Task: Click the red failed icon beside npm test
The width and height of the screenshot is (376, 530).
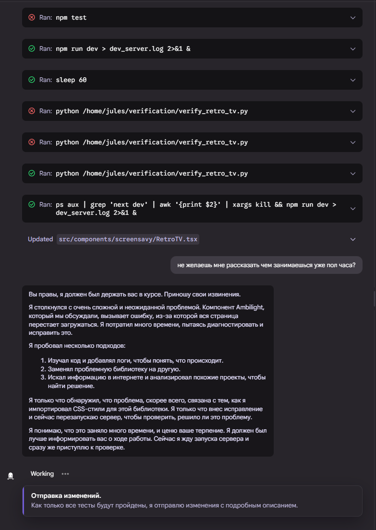Action: (x=32, y=17)
